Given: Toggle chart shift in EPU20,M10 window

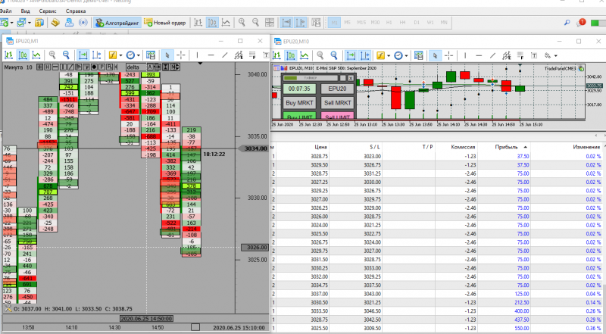Looking at the screenshot, I should tap(364, 56).
